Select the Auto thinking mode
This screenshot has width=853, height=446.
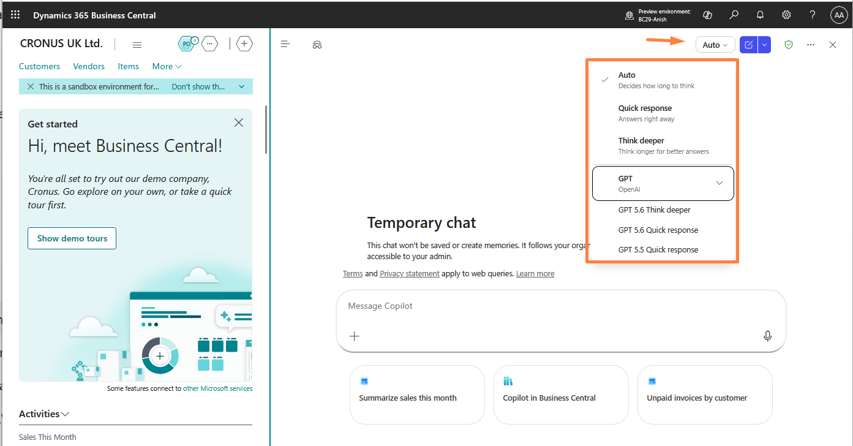[663, 80]
